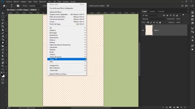Select the Rectangular Marquee tool

coord(3,17)
